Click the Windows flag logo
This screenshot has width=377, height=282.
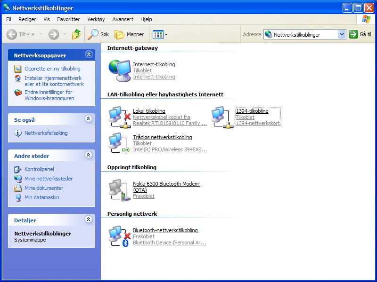tap(366, 19)
